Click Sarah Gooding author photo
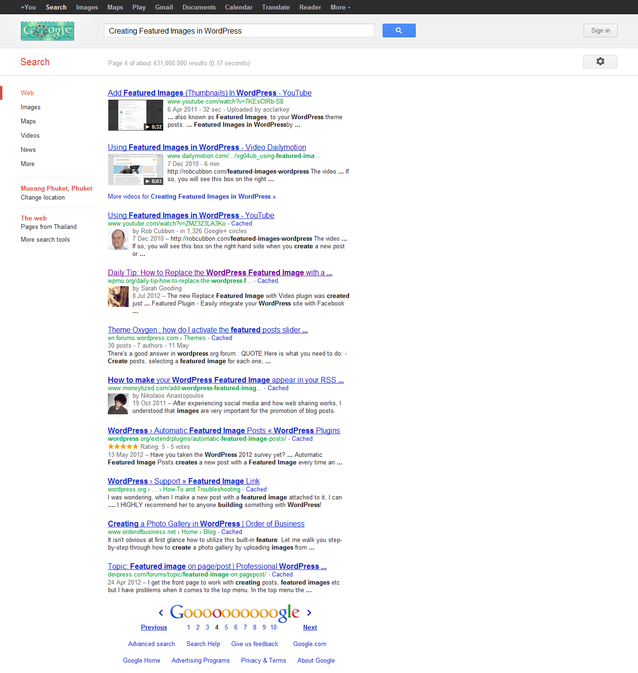Image resolution: width=638 pixels, height=673 pixels. 118,297
